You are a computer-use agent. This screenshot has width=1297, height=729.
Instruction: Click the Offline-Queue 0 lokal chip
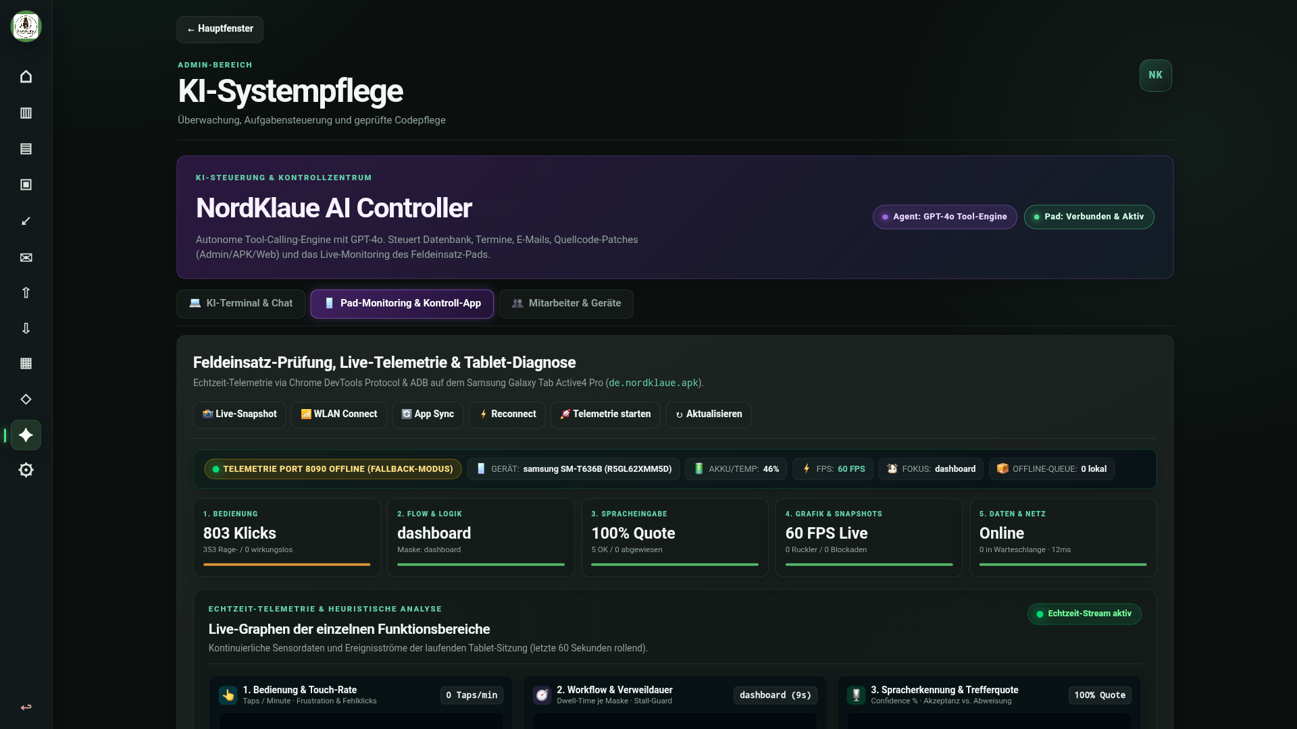pyautogui.click(x=1052, y=469)
